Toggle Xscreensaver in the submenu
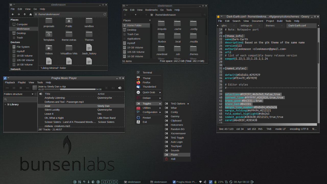The image size is (327, 184). point(177,133)
